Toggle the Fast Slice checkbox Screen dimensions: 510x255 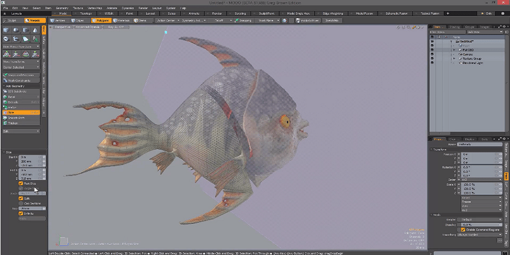(x=21, y=184)
